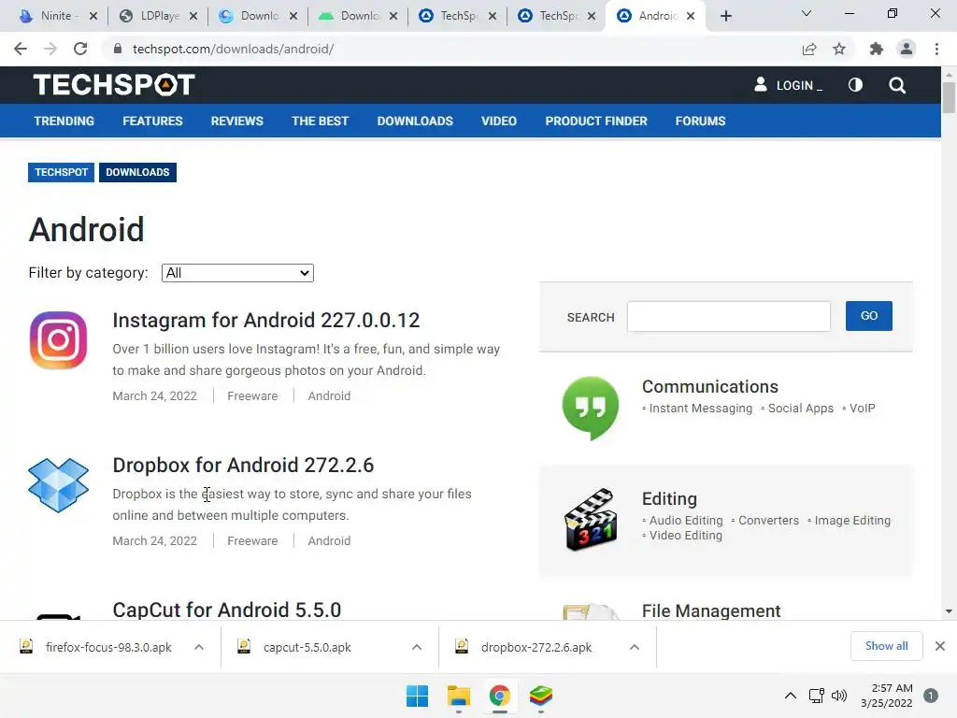The height and width of the screenshot is (718, 957).
Task: Open Instagram for Android 227.0.0.12 link
Action: point(266,320)
